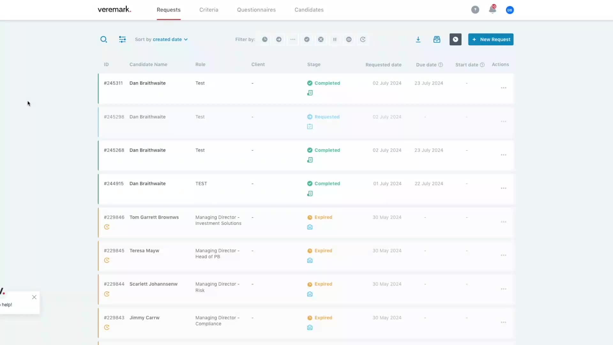Click the New Request button
The height and width of the screenshot is (345, 613).
pos(491,39)
